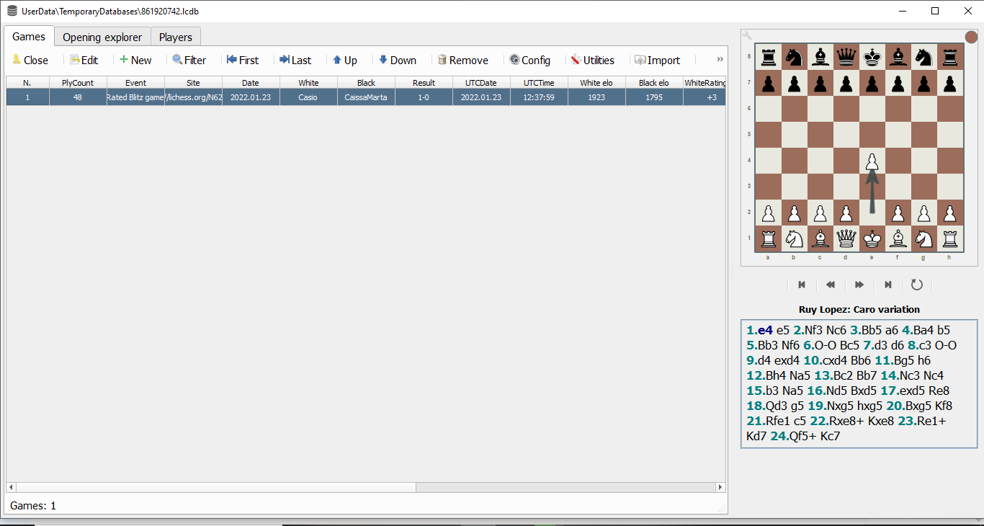Viewport: 984px width, 526px height.
Task: Sort by PlyCount column header
Action: coord(78,83)
